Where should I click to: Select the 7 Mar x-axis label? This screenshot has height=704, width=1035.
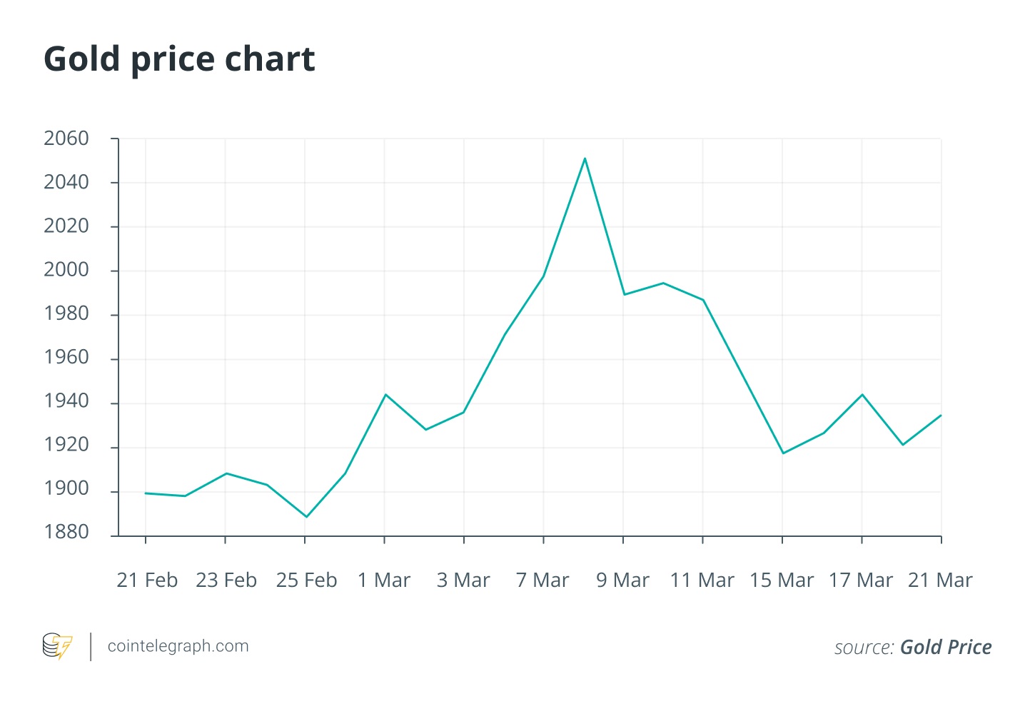(x=542, y=580)
